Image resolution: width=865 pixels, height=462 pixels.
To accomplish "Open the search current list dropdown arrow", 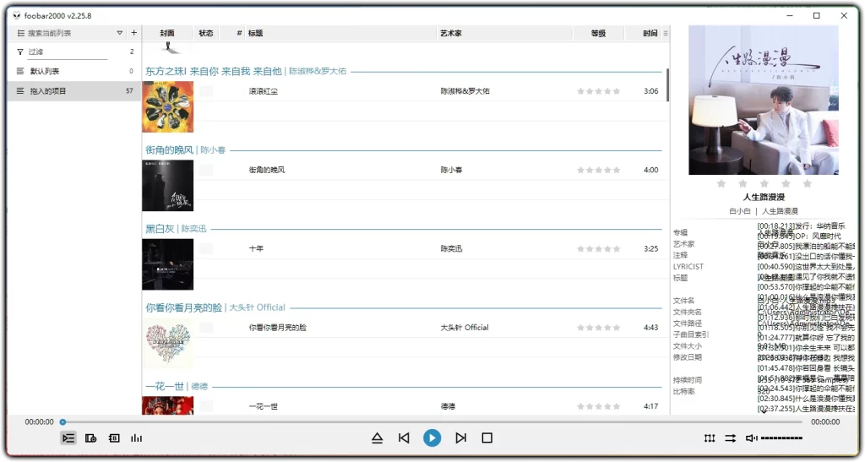I will coord(120,33).
